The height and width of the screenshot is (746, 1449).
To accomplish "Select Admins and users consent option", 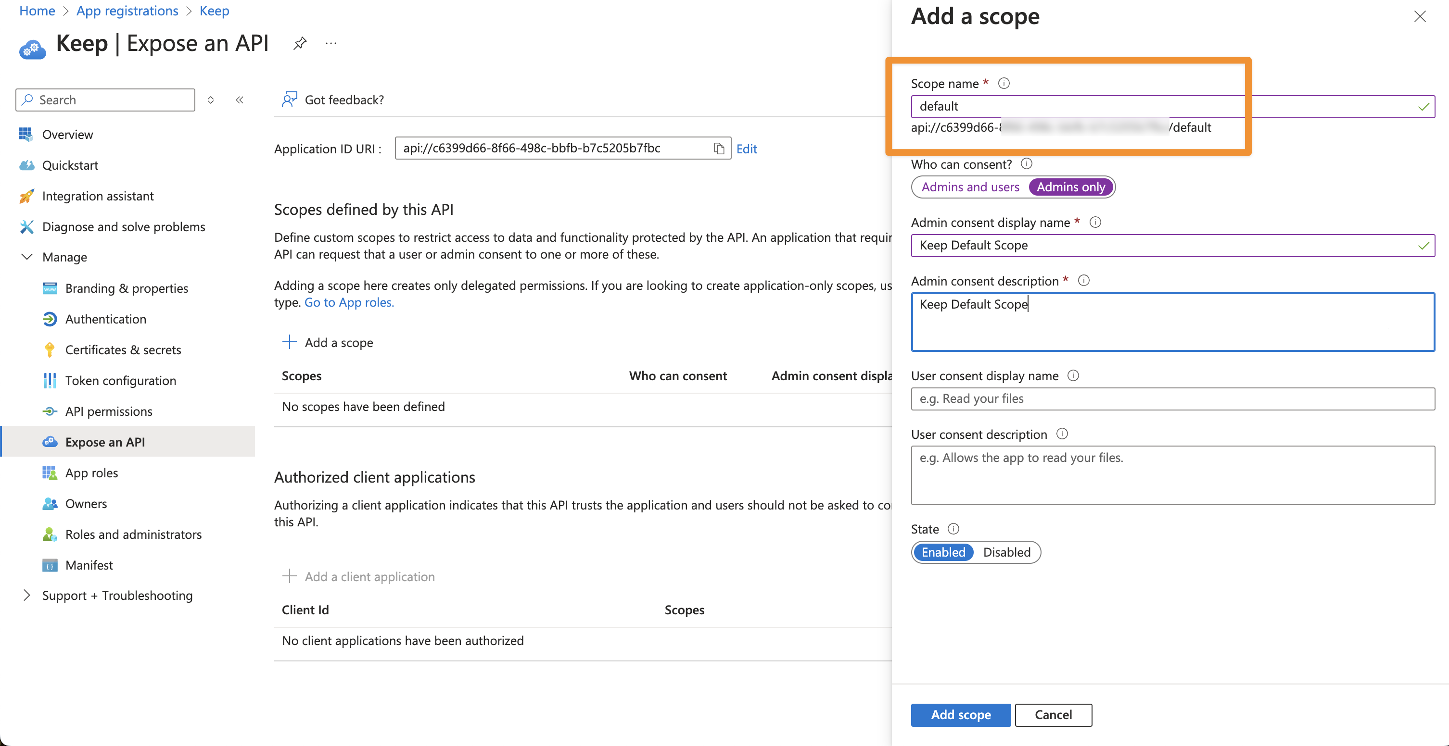I will click(x=970, y=186).
